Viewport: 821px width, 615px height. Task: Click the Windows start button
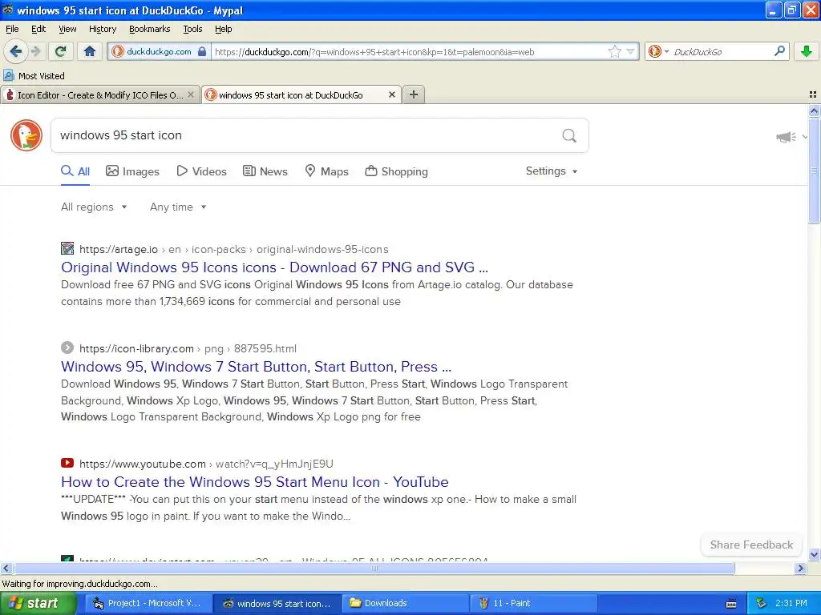[37, 603]
